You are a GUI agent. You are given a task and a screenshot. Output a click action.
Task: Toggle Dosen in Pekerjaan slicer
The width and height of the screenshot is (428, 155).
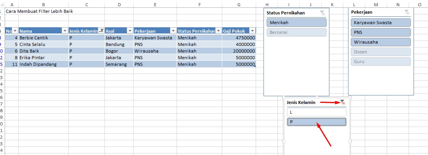(x=381, y=52)
